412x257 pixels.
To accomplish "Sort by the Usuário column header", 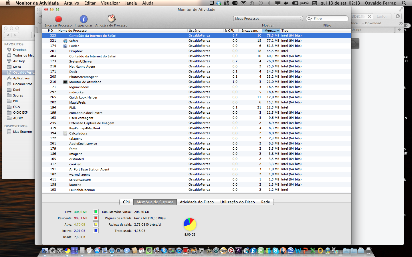I will 205,31.
